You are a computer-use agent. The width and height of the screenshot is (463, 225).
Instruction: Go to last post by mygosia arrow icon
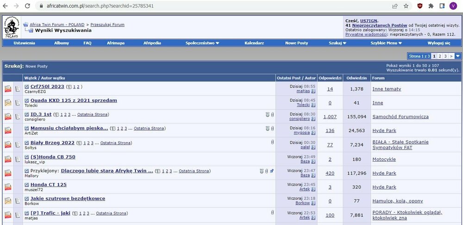pyautogui.click(x=313, y=132)
